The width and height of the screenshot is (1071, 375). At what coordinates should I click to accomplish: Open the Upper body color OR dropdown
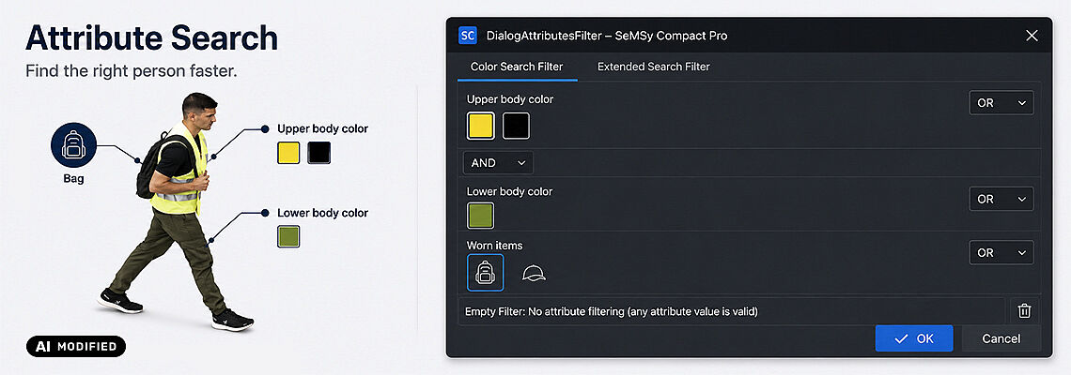1001,103
